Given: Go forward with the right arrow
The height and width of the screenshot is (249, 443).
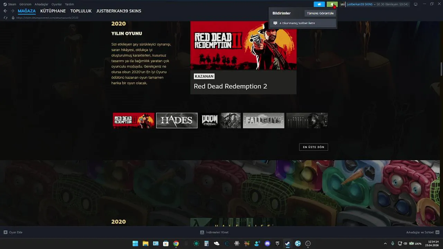Looking at the screenshot, I should tap(12, 11).
